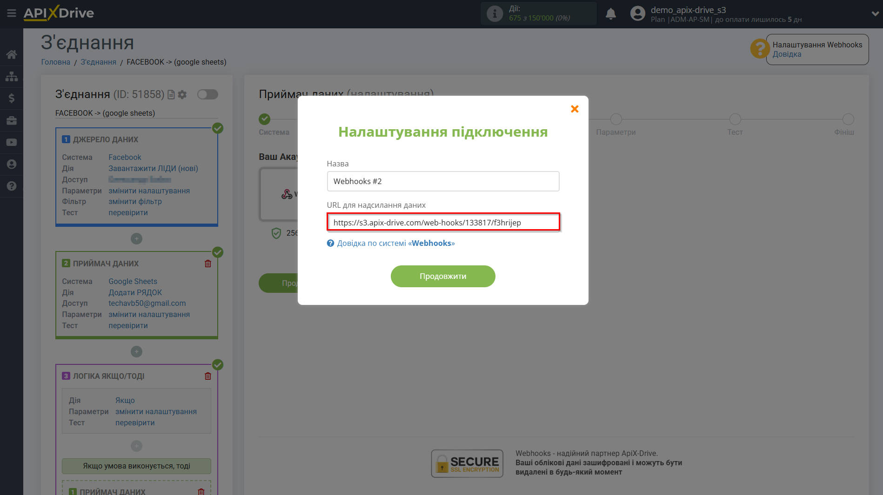Click the ApiX-Drive logo
Screen dimensions: 883x495
(x=59, y=13)
